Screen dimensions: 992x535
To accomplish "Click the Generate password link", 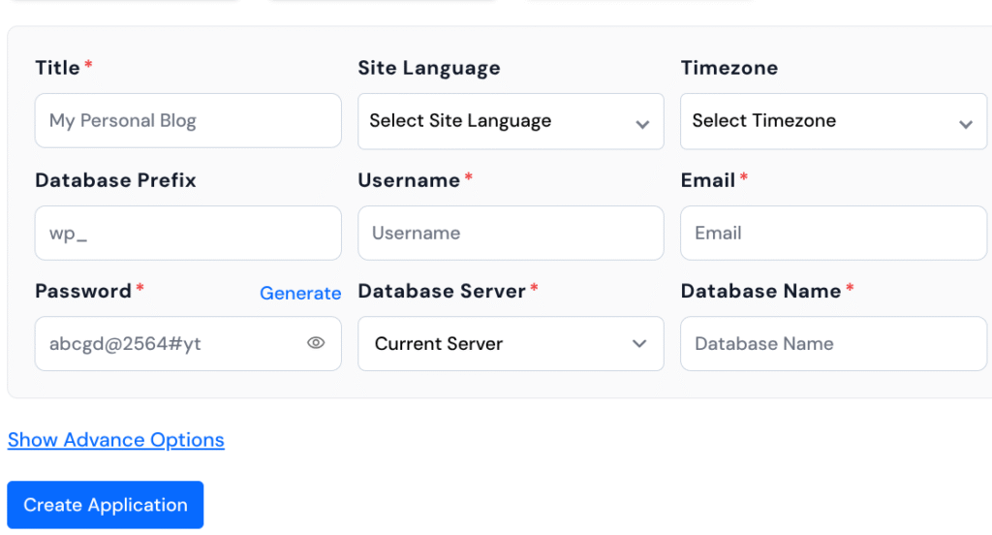I will point(300,293).
